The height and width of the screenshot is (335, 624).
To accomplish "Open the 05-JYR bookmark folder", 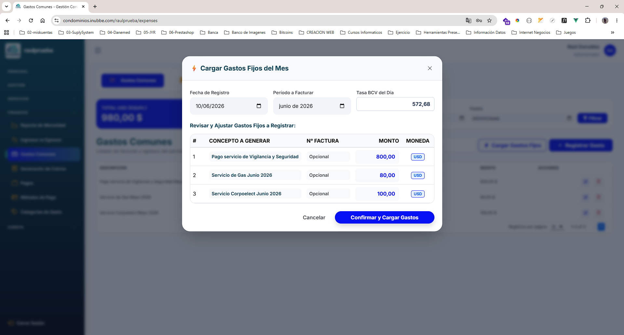I will pyautogui.click(x=146, y=32).
